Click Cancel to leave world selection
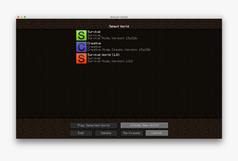This screenshot has width=238, height=161. (157, 133)
